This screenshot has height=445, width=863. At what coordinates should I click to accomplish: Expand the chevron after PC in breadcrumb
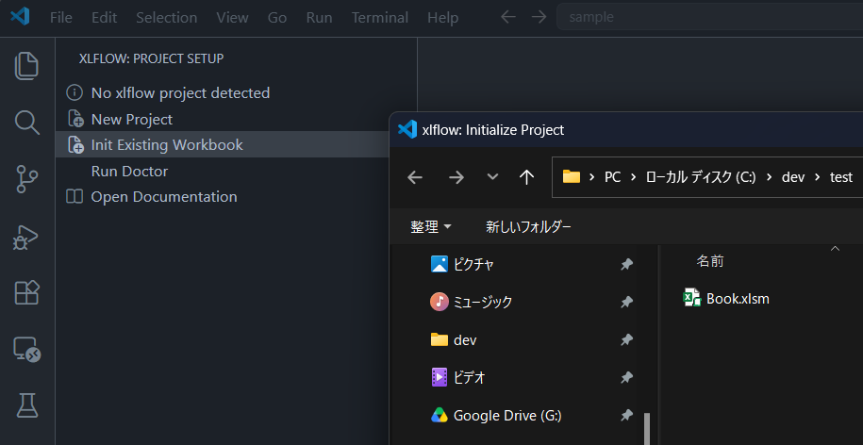point(634,177)
